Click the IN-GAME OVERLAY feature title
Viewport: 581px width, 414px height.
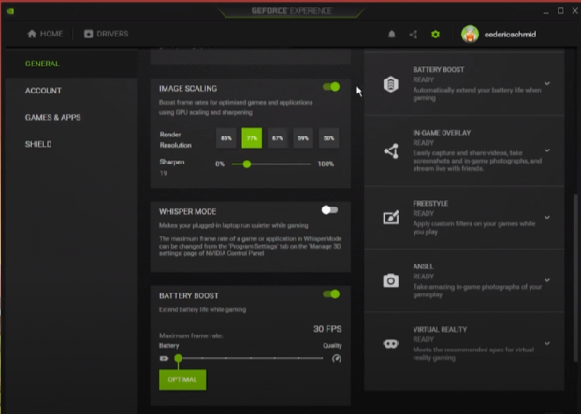pos(442,133)
